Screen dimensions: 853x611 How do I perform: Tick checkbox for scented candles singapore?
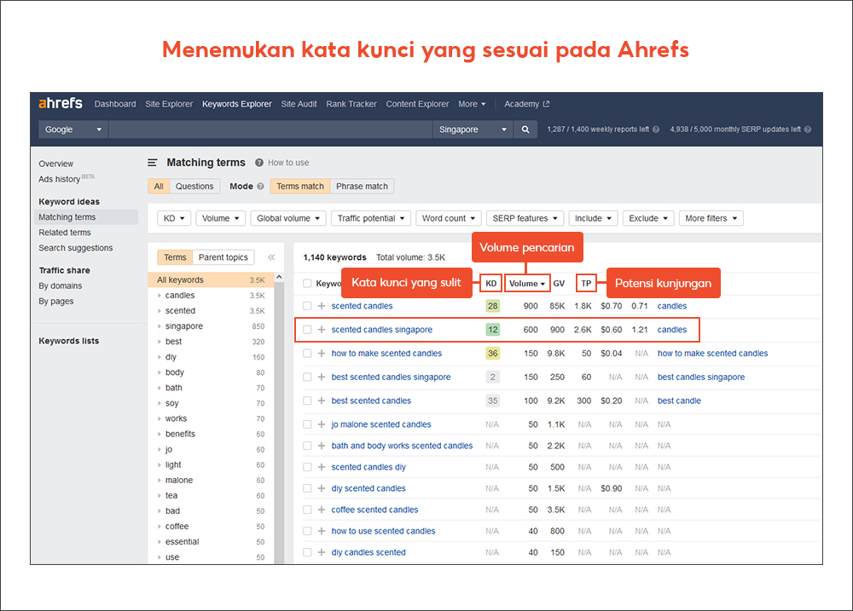click(307, 330)
